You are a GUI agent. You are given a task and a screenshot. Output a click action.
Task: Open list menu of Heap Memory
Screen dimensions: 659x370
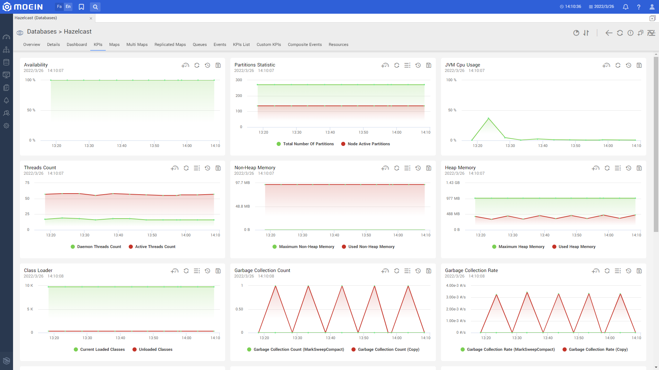pos(618,168)
